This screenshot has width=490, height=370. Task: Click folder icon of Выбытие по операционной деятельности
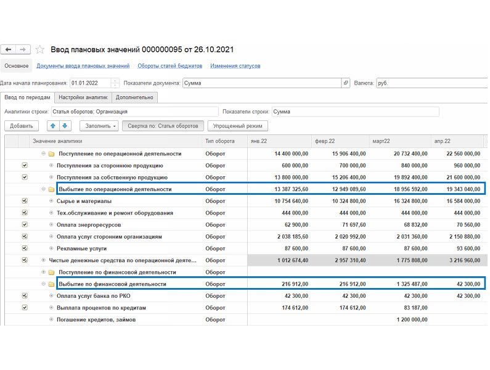[52, 189]
